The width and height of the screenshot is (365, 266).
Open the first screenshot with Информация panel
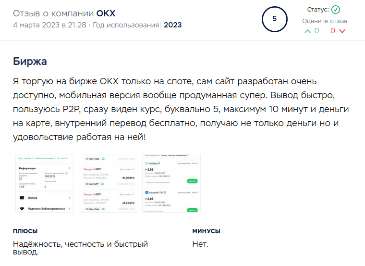click(44, 183)
